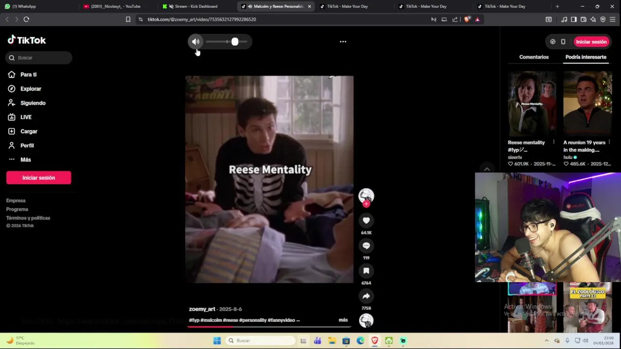The image size is (621, 349).
Task: Open the Brave Rewards triangle icon
Action: click(x=477, y=19)
